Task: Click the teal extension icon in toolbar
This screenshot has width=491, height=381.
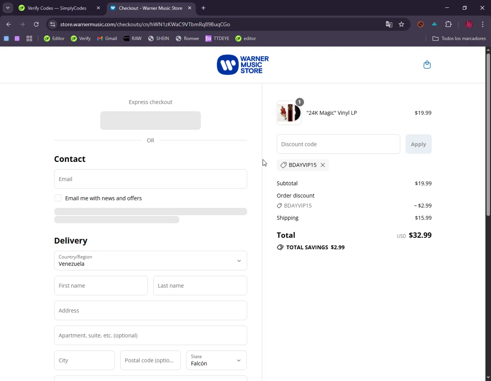Action: 434,24
